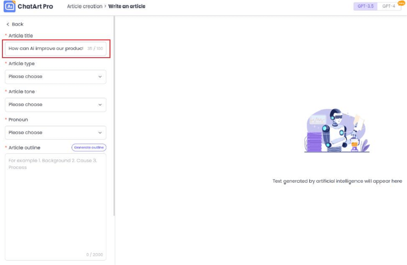The image size is (407, 265).
Task: Click the Write an article breadcrumb
Action: [x=127, y=6]
